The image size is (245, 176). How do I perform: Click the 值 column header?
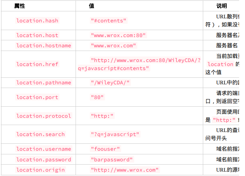pyautogui.click(x=91, y=6)
